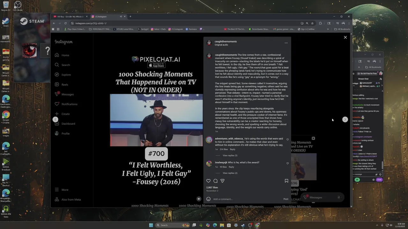
Task: Like adventures_with_rebecca_'s comment
Action: tap(288, 140)
